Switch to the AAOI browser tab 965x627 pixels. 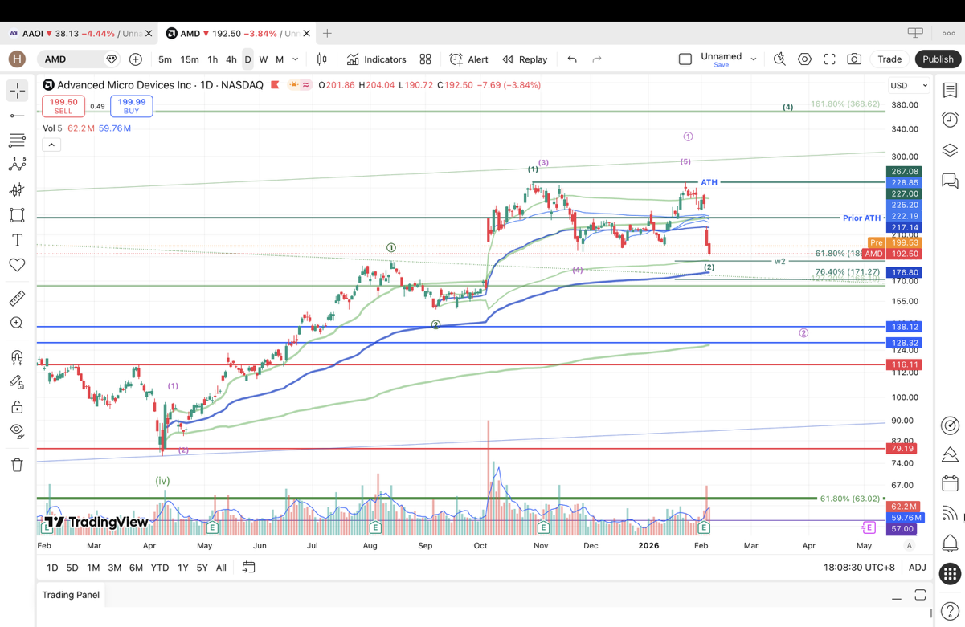(77, 34)
